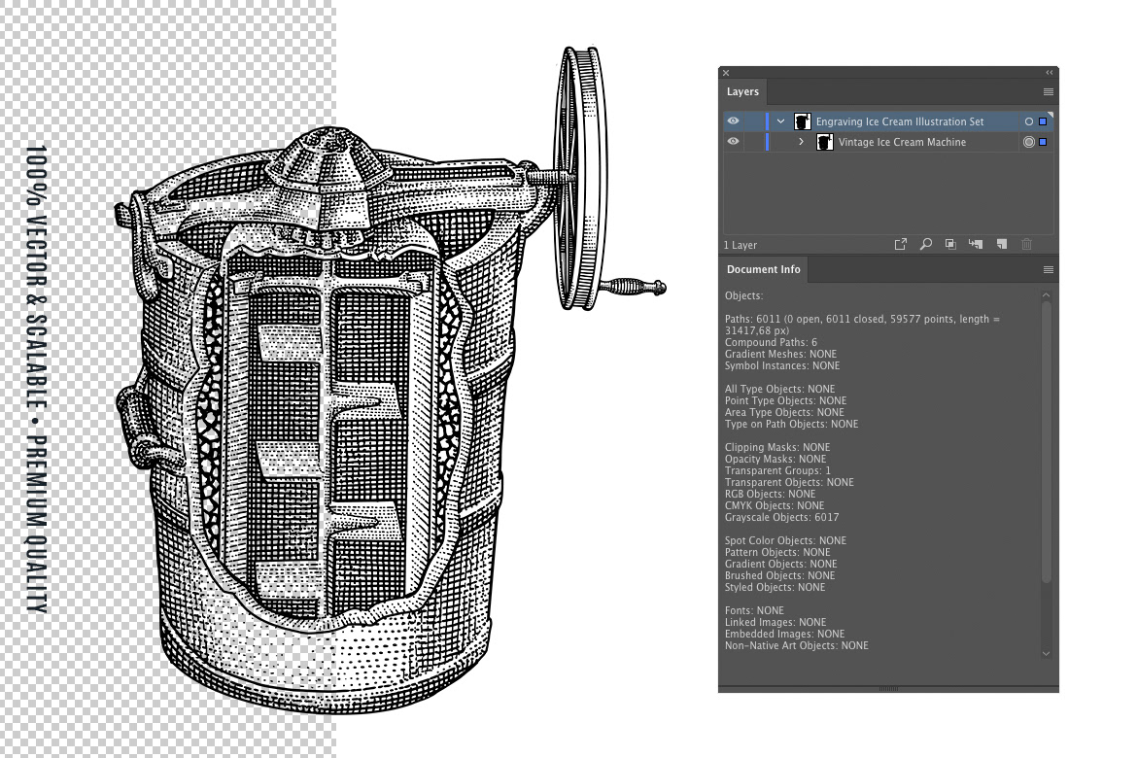Select the Vintage Ice Cream Machine row name
Image resolution: width=1137 pixels, height=758 pixels.
pyautogui.click(x=902, y=142)
